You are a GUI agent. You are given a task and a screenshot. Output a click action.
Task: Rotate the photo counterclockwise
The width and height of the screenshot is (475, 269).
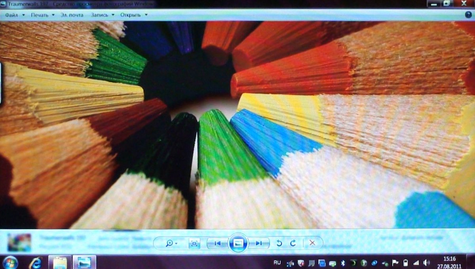pyautogui.click(x=279, y=243)
